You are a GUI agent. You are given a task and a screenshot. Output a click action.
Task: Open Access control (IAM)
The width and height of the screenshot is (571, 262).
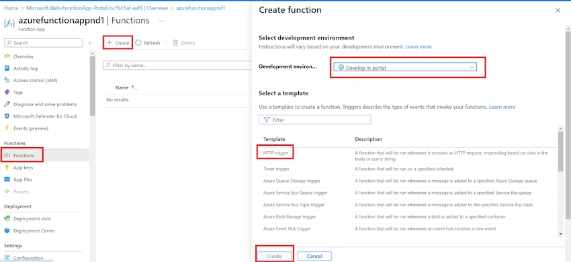[x=36, y=81]
